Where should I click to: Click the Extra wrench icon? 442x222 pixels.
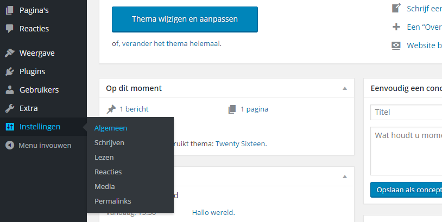(9, 108)
